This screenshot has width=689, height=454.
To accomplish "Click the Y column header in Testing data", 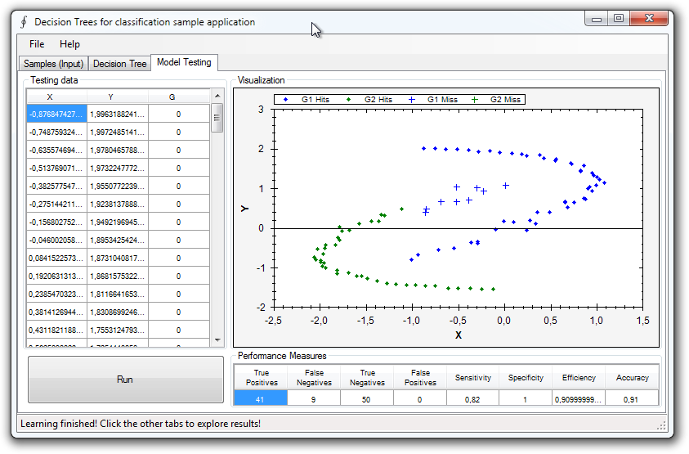I will coord(118,97).
